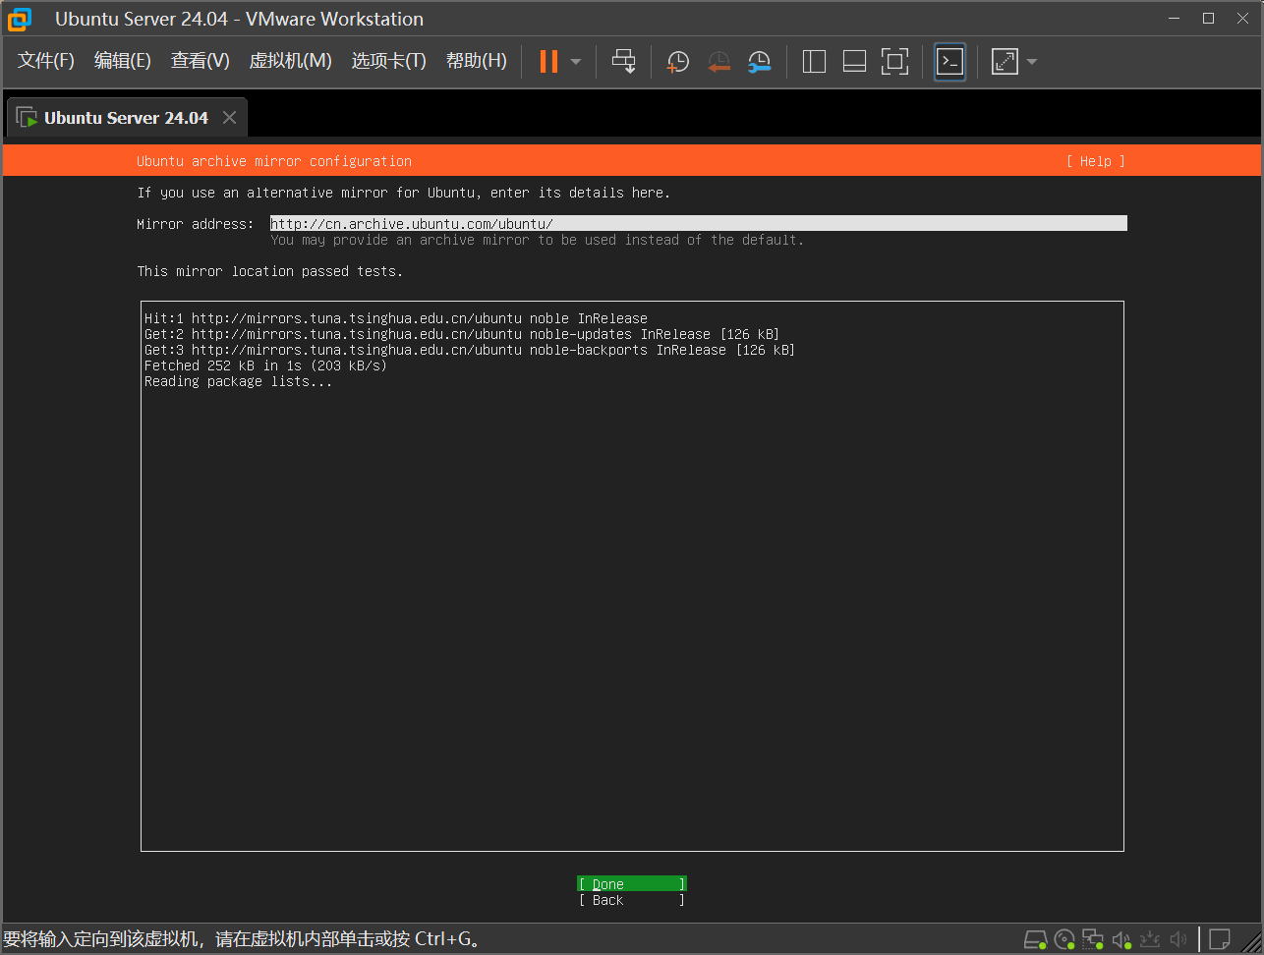Click the console view icon
This screenshot has width=1264, height=955.
point(949,62)
